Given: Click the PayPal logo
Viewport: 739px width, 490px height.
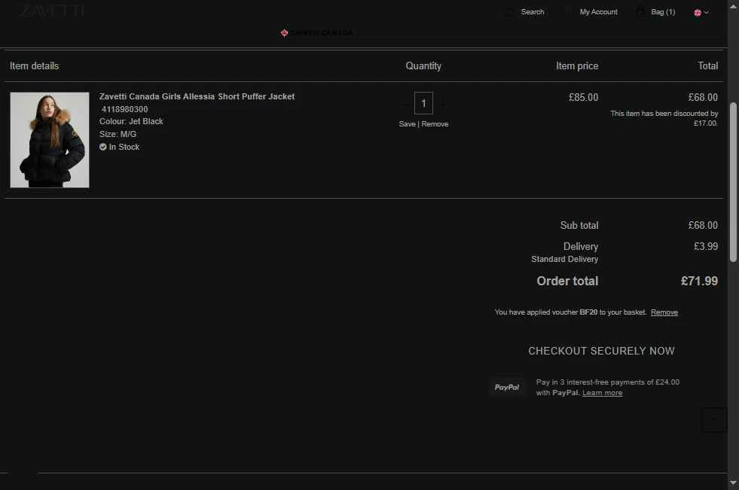Looking at the screenshot, I should pos(507,388).
